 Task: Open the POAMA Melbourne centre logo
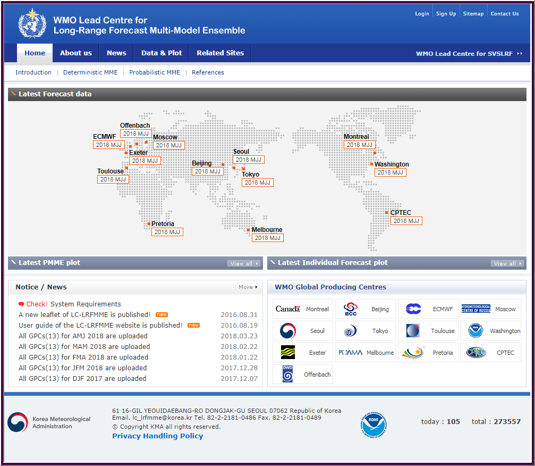pos(351,352)
